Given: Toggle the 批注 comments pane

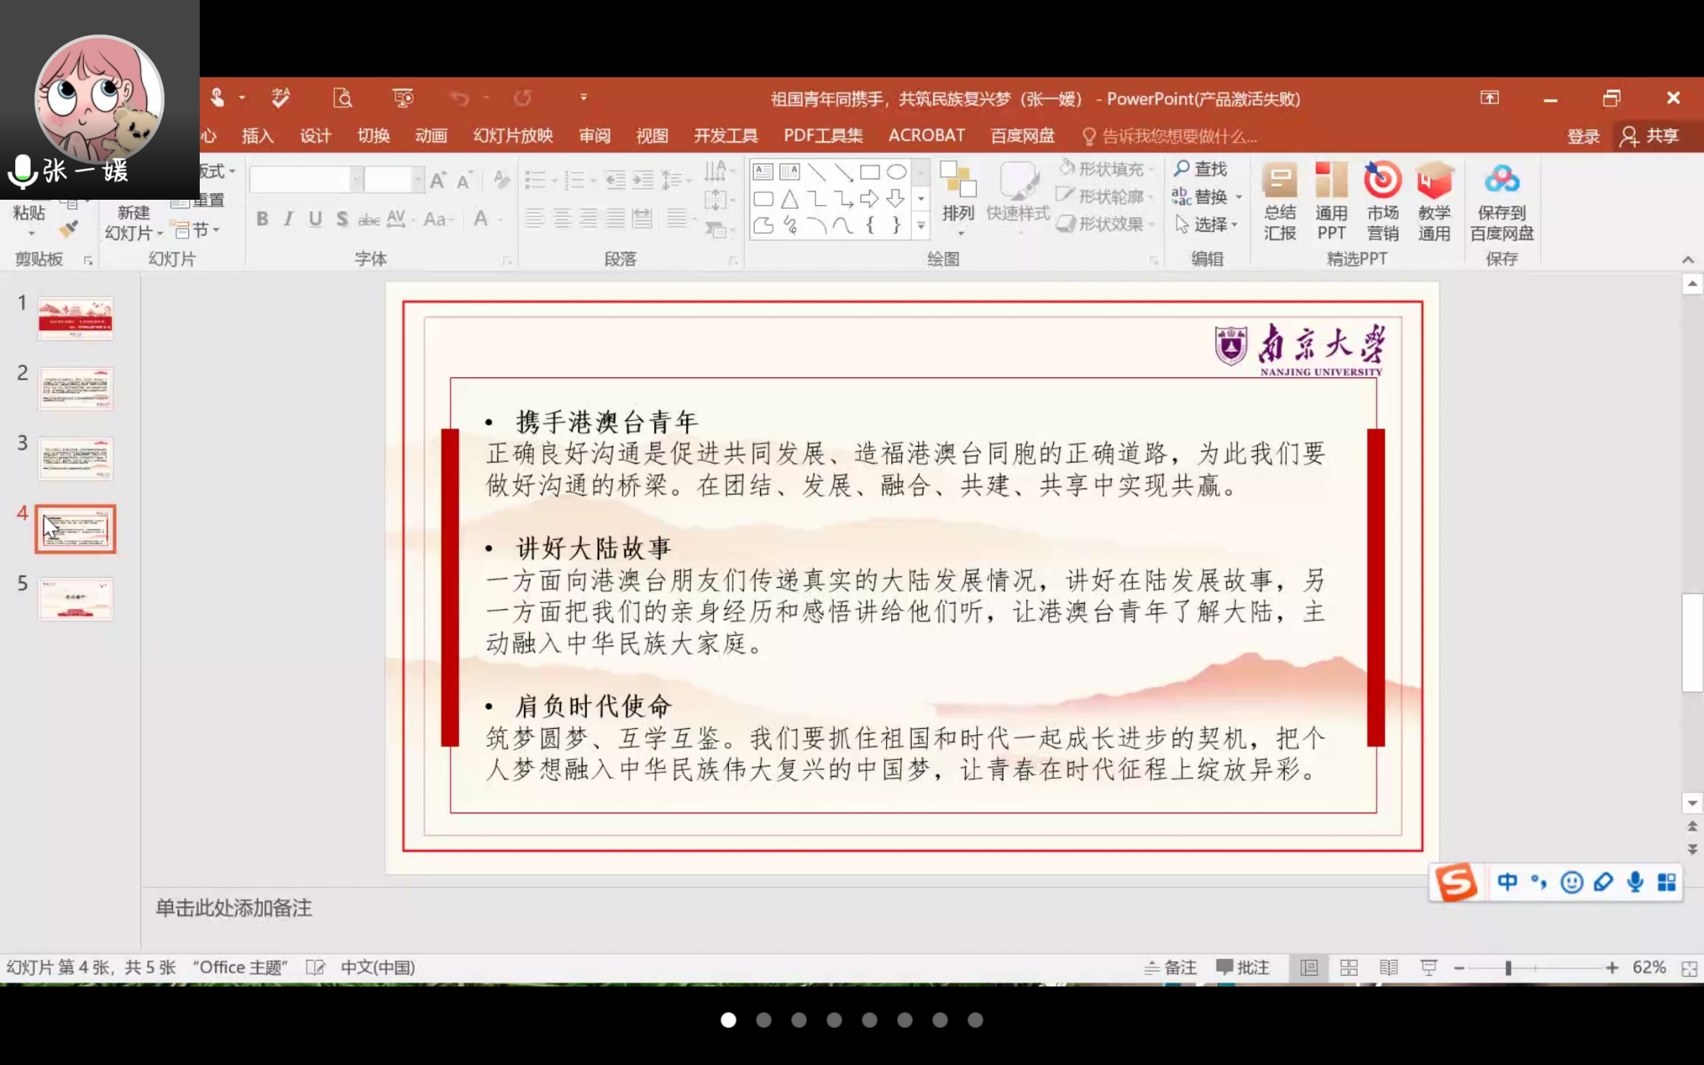Looking at the screenshot, I should pos(1243,967).
